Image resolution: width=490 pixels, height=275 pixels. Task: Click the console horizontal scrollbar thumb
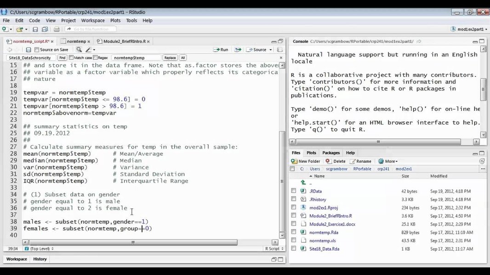(378, 142)
